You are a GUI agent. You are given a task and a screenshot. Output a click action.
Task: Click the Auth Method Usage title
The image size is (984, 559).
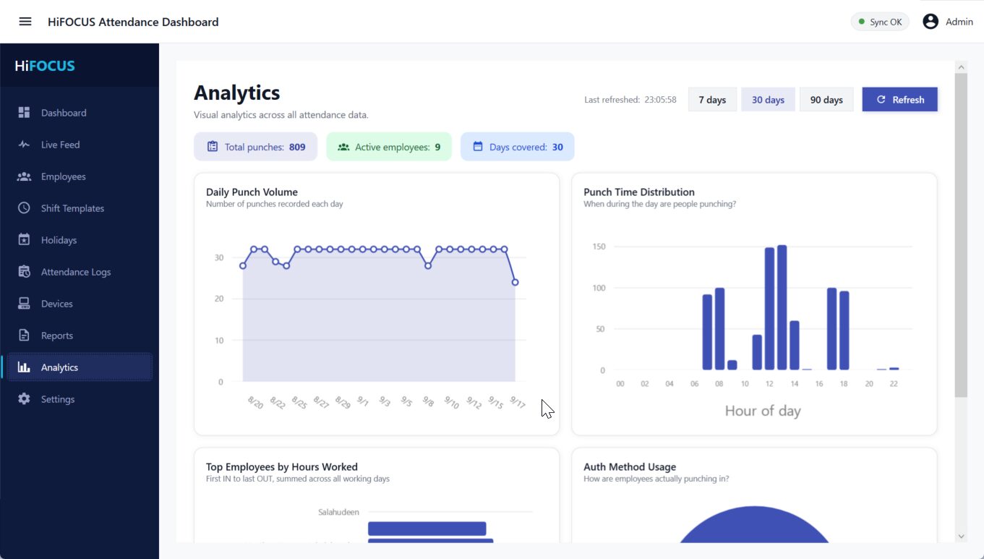click(x=630, y=466)
